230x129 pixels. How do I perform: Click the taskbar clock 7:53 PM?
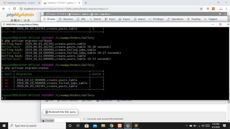coord(216,126)
